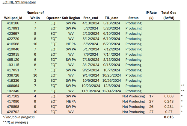Click the IP Rate (k) header

[x=151, y=15]
